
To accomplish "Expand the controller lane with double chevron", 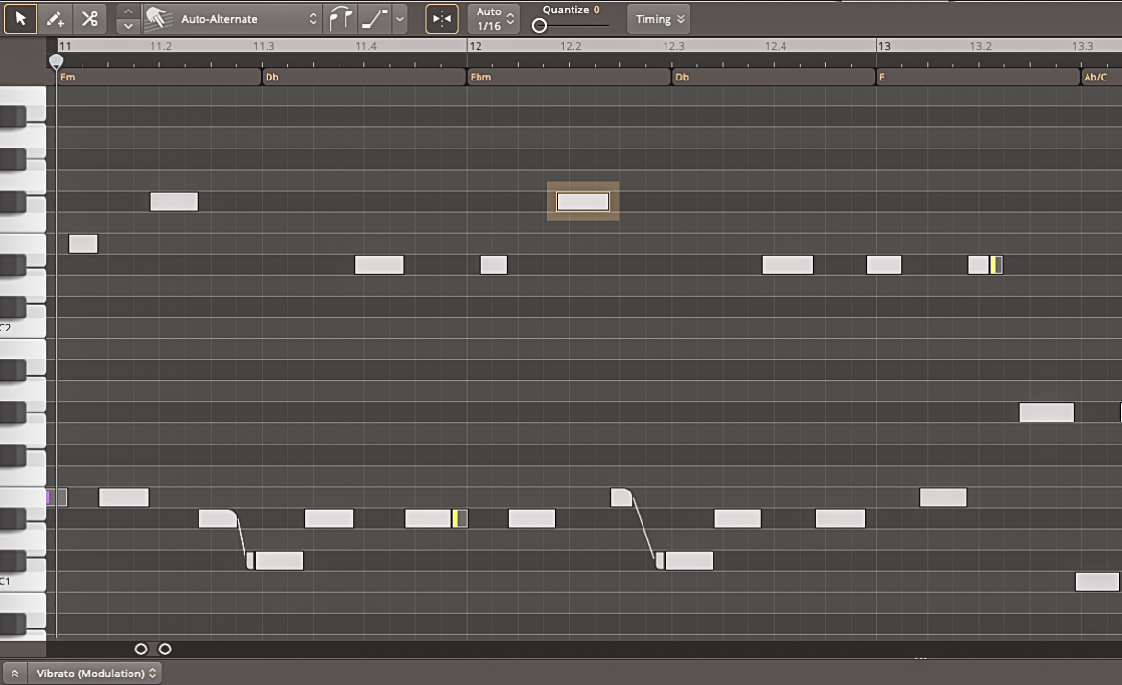I will tap(14, 674).
